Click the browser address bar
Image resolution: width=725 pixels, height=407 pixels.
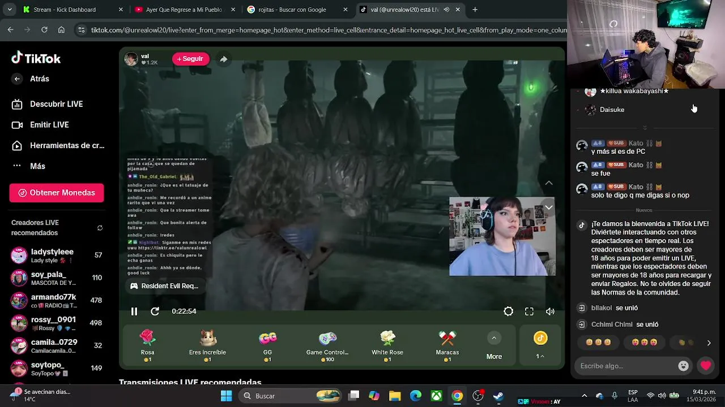tap(329, 30)
